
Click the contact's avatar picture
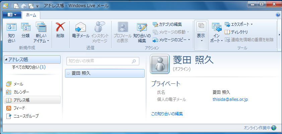point(160,64)
